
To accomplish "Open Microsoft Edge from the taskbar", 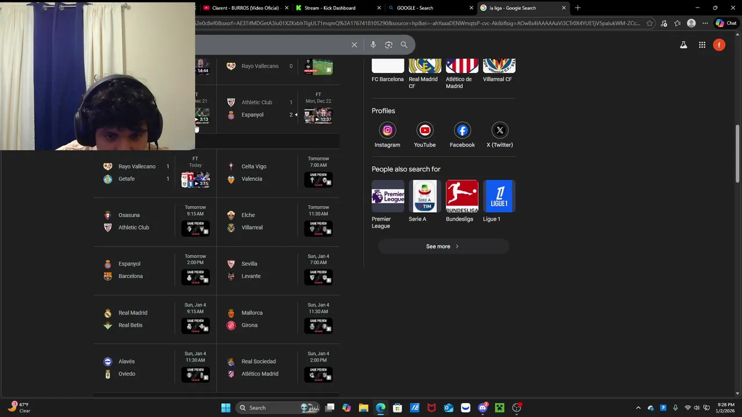I will point(380,408).
